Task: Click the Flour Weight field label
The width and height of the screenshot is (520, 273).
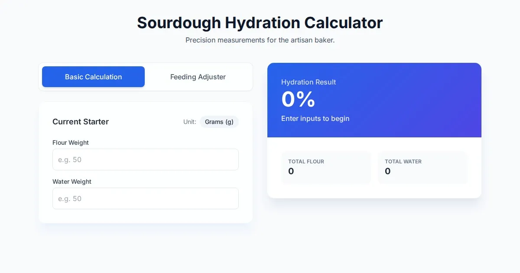Action: coord(71,143)
